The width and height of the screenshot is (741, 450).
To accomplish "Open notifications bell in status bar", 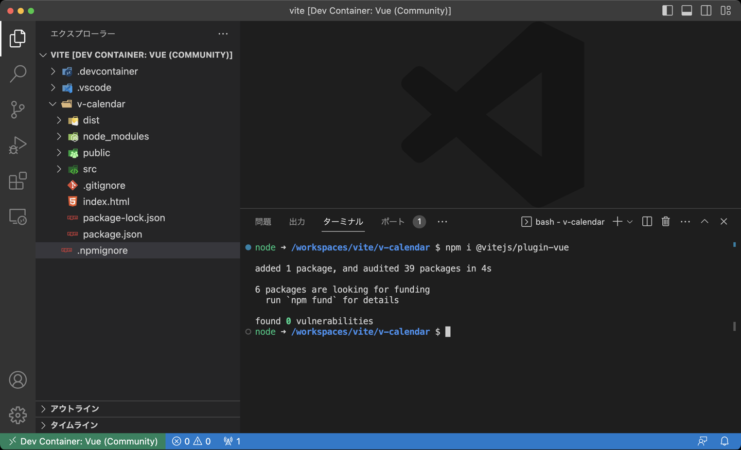I will 725,441.
